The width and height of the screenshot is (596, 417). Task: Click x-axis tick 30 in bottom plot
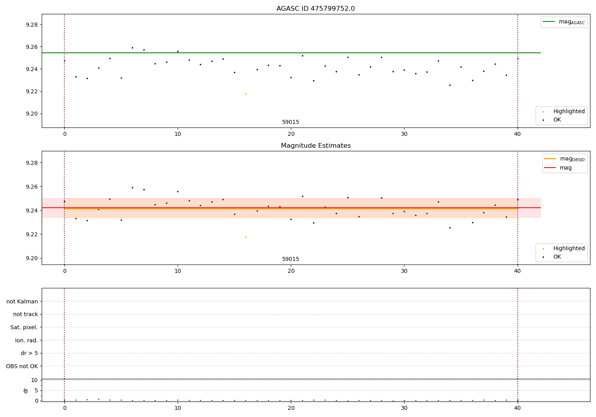pos(404,408)
